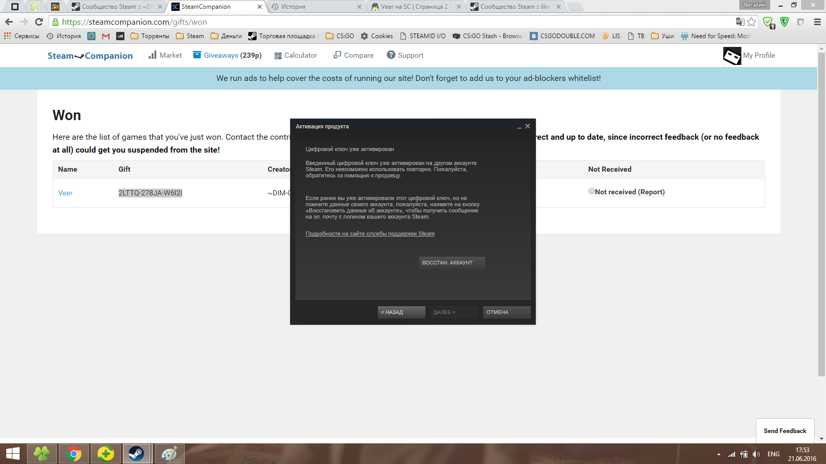This screenshot has height=464, width=826.
Task: Click the page vertical scrollbar
Action: 821,214
